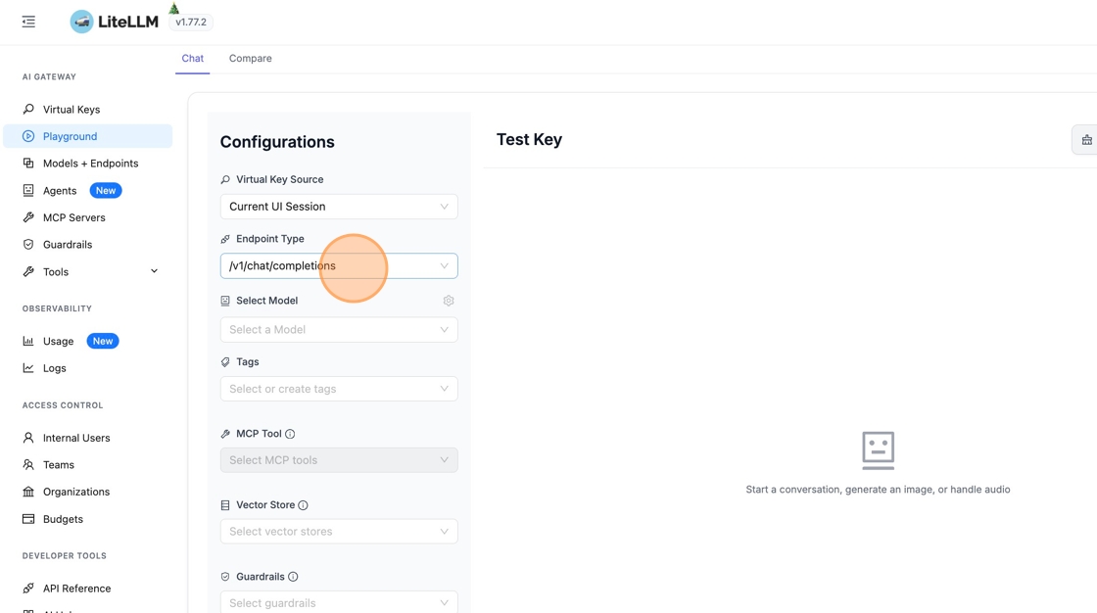Click the API Reference icon

[x=28, y=589]
